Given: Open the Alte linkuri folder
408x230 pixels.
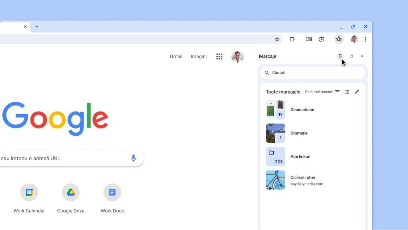Looking at the screenshot, I should [x=313, y=157].
